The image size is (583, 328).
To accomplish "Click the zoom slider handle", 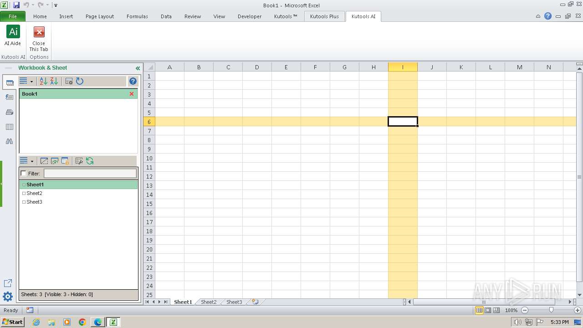I will click(551, 310).
